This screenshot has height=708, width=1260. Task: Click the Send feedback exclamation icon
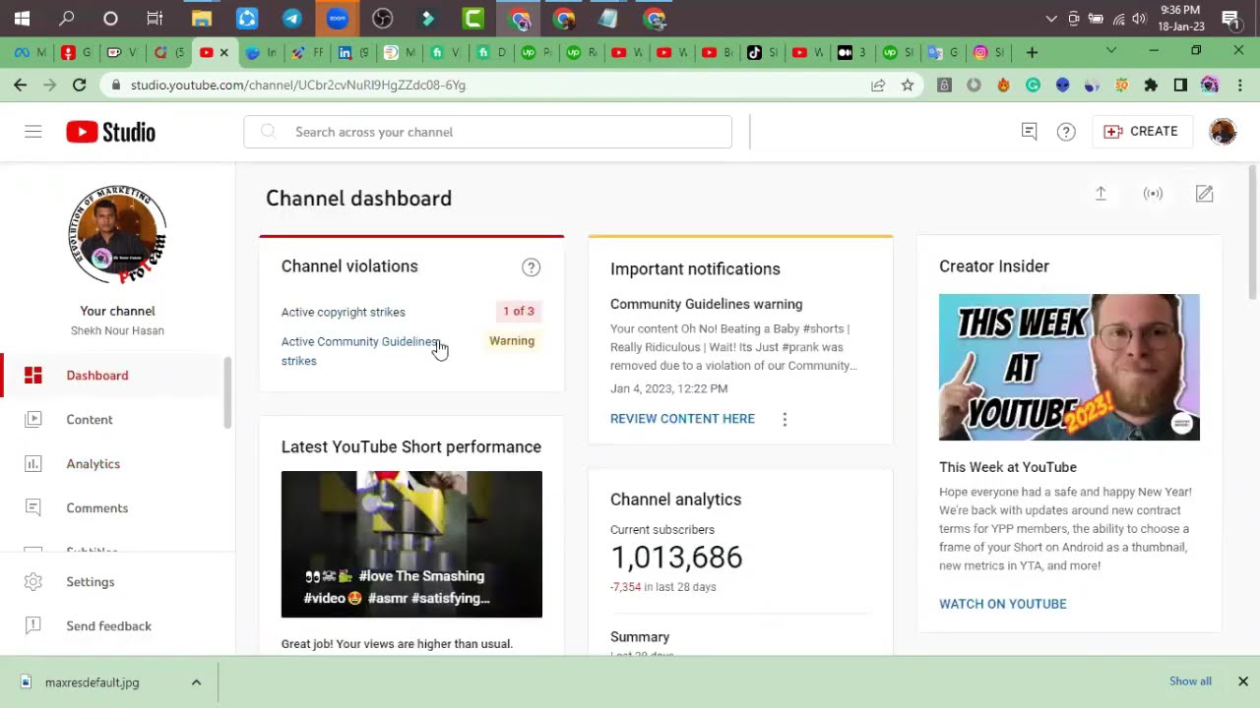(33, 626)
